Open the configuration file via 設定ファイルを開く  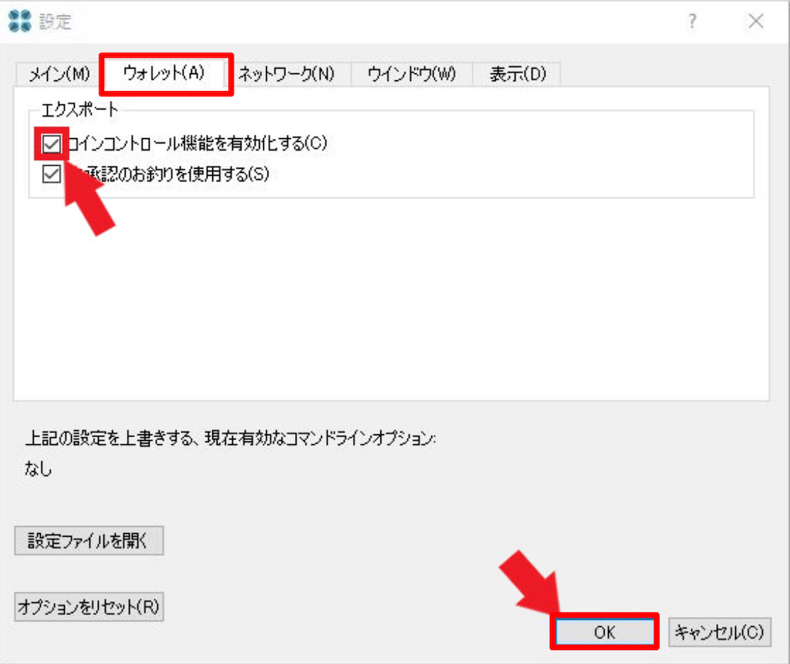[88, 541]
